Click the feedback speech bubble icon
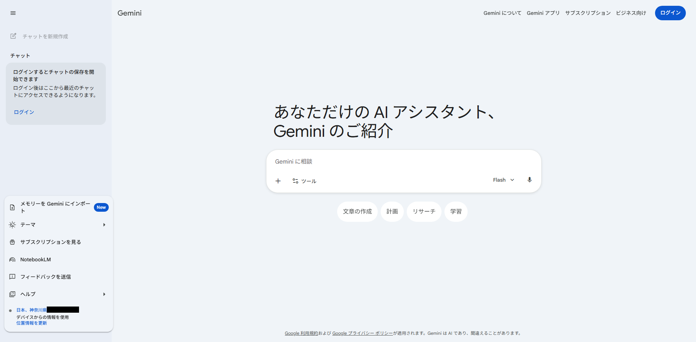 click(12, 277)
